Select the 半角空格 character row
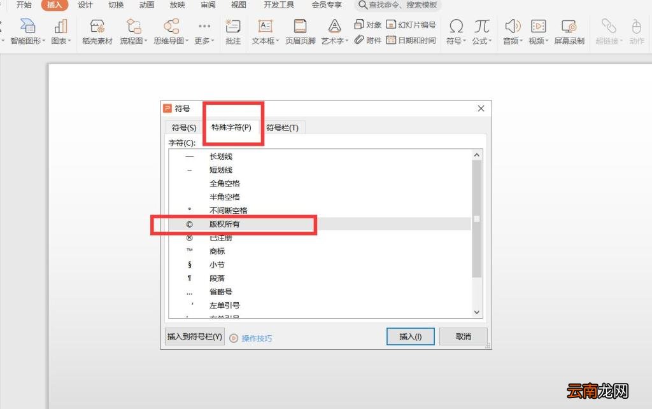This screenshot has width=652, height=409. [x=320, y=197]
